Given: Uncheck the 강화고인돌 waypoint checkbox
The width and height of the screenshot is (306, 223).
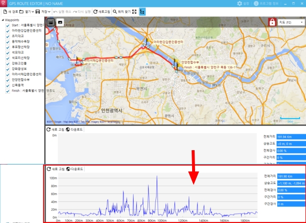Looking at the screenshot, I should point(7,63).
